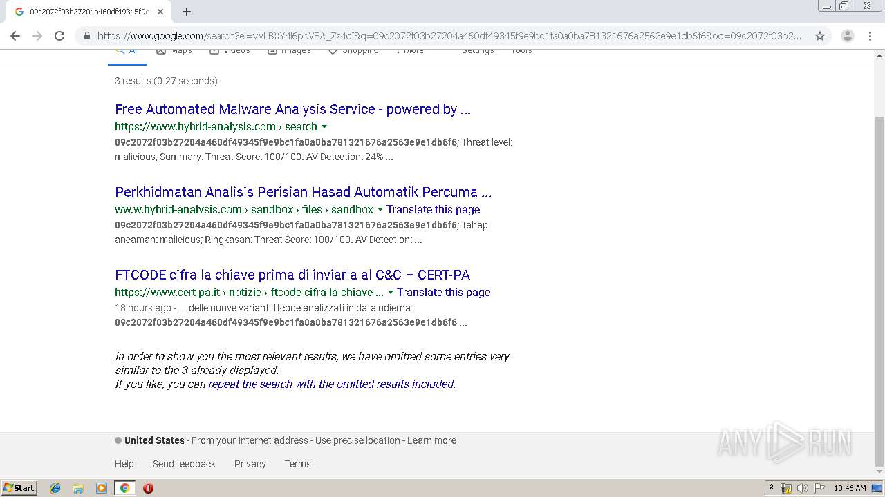Click the network tray icon
The image size is (885, 497).
click(x=786, y=488)
